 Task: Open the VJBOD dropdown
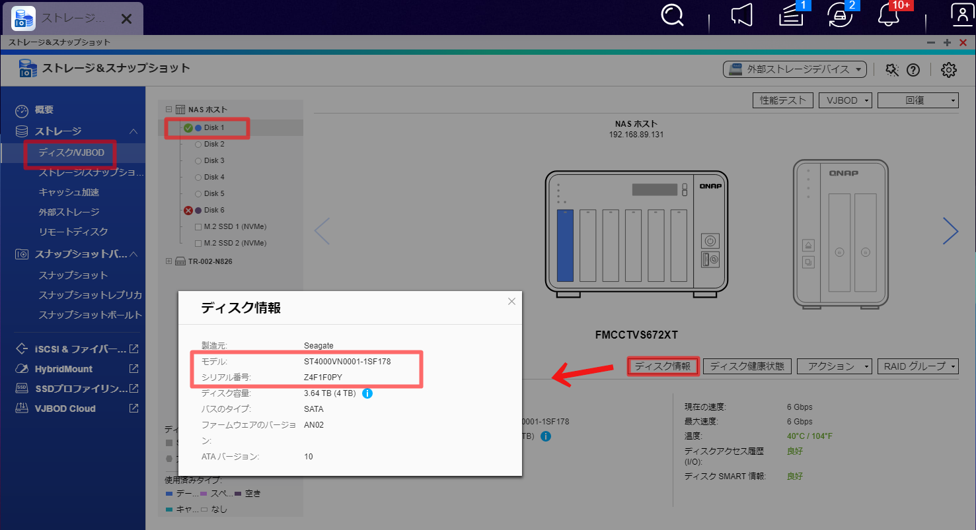tap(845, 100)
